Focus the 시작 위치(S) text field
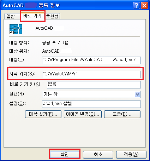150x161 pixels. click(91, 74)
